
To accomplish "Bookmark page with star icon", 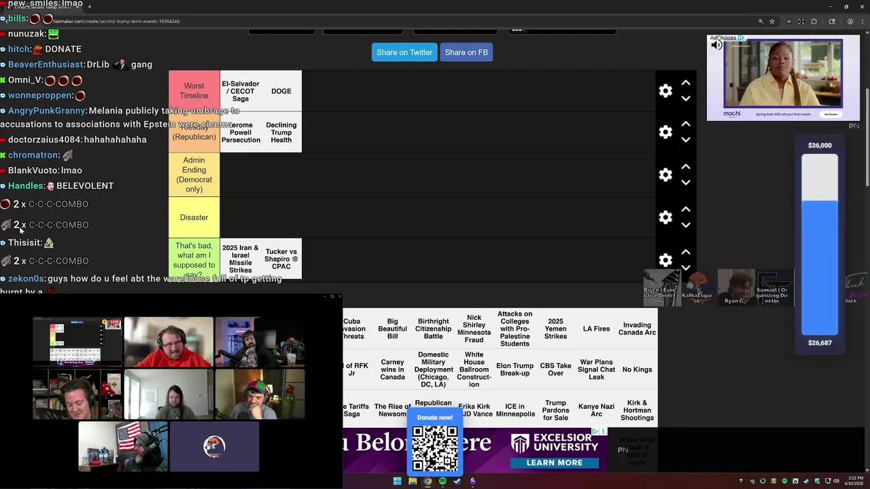I will [772, 21].
